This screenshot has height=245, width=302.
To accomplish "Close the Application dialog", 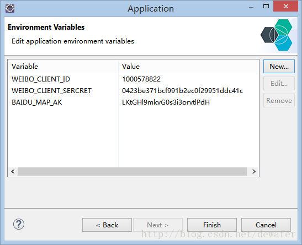I will 285,7.
